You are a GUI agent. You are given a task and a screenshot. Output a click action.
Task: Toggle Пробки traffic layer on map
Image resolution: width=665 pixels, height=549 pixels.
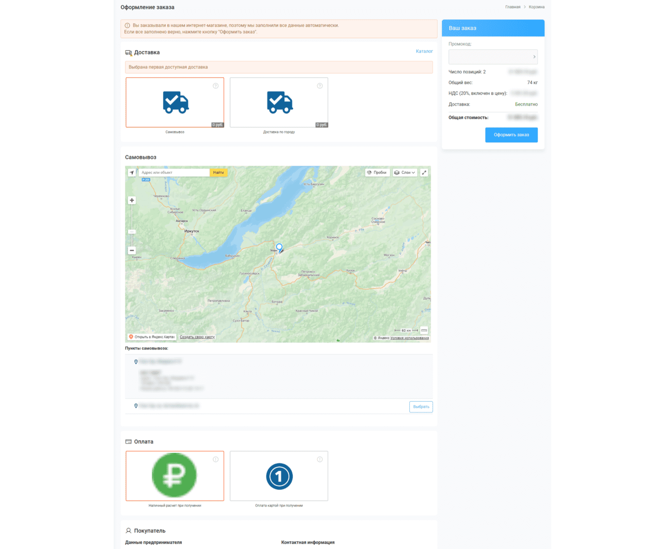pyautogui.click(x=377, y=172)
